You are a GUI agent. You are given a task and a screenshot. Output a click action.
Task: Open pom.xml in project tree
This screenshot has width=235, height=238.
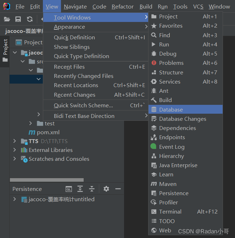(x=48, y=132)
